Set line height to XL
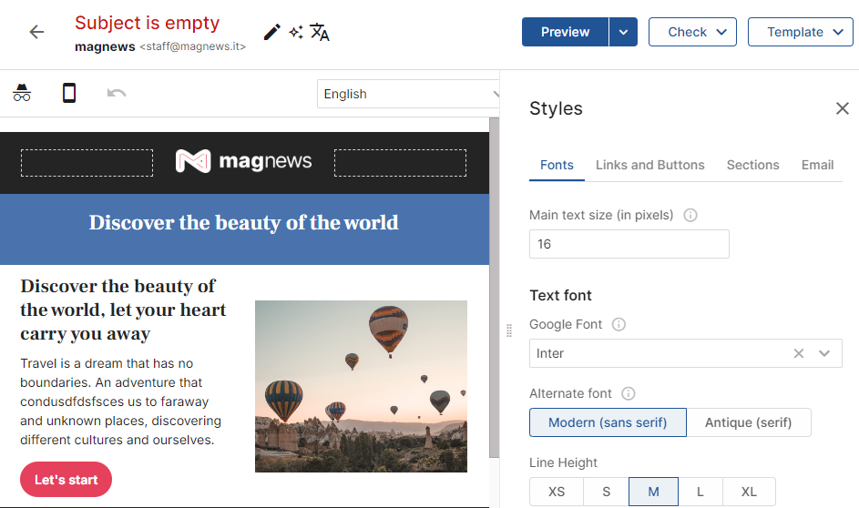This screenshot has width=859, height=508. click(x=749, y=492)
